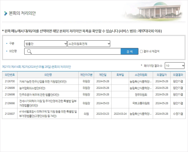
Task: Click the 2023-03-23 proposal date cell
Action: [x=103, y=114]
